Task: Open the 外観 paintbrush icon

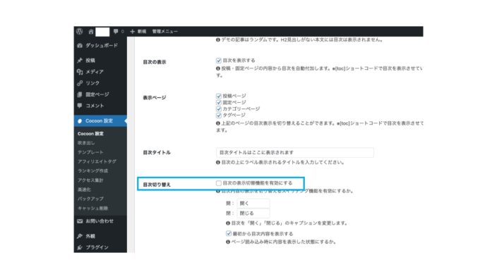Action: click(x=80, y=236)
